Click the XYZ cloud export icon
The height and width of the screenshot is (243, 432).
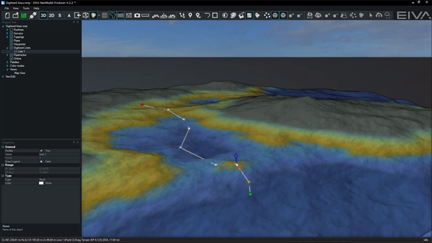[x=310, y=15]
